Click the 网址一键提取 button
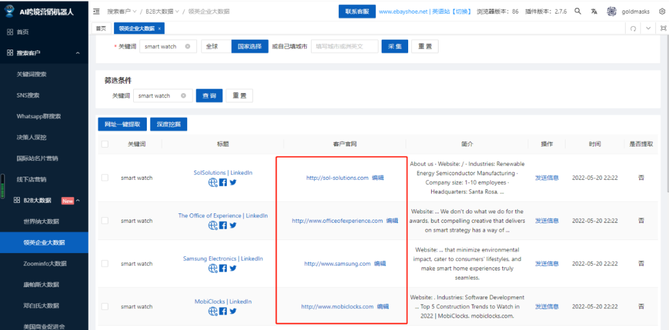 pos(122,125)
